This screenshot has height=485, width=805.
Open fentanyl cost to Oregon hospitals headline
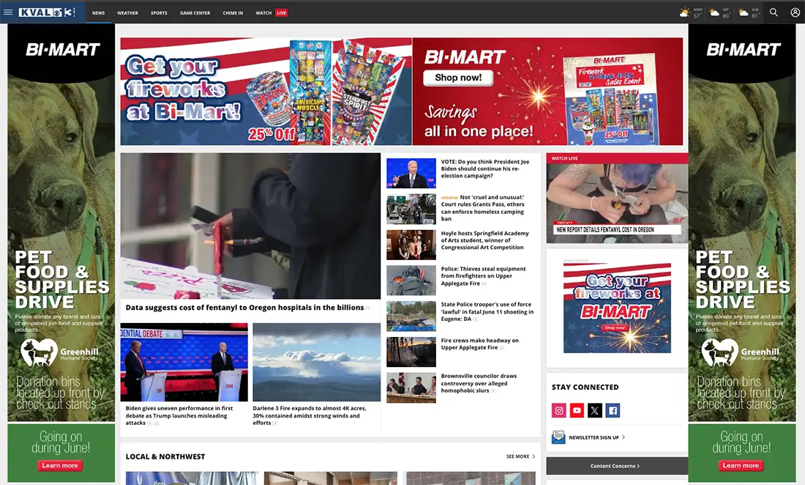[x=245, y=308]
